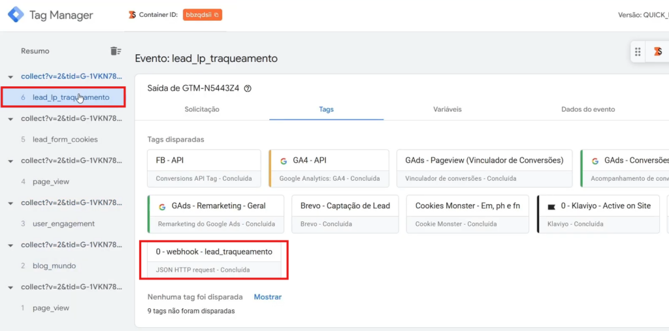Open the FB - API tag card
669x331 pixels.
204,168
